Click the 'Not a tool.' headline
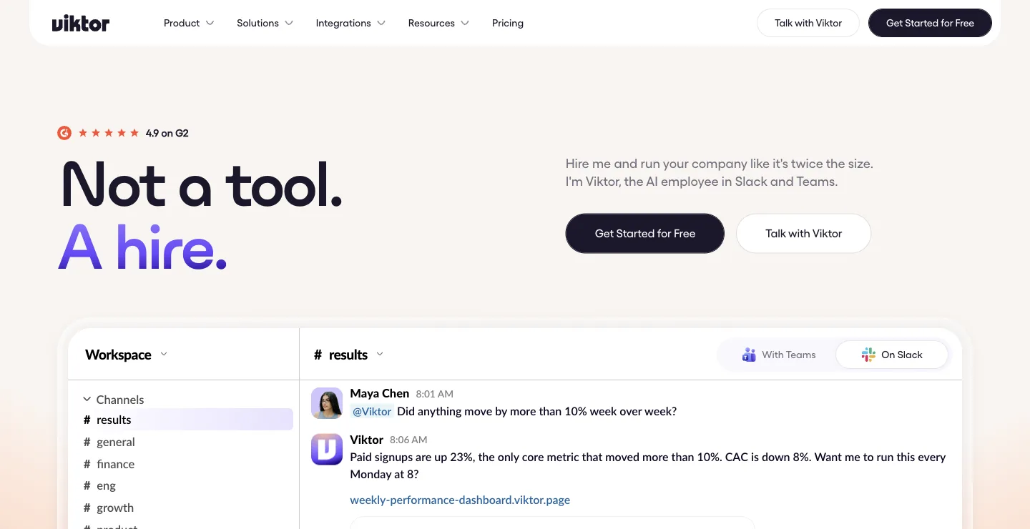1030x529 pixels. [202, 184]
